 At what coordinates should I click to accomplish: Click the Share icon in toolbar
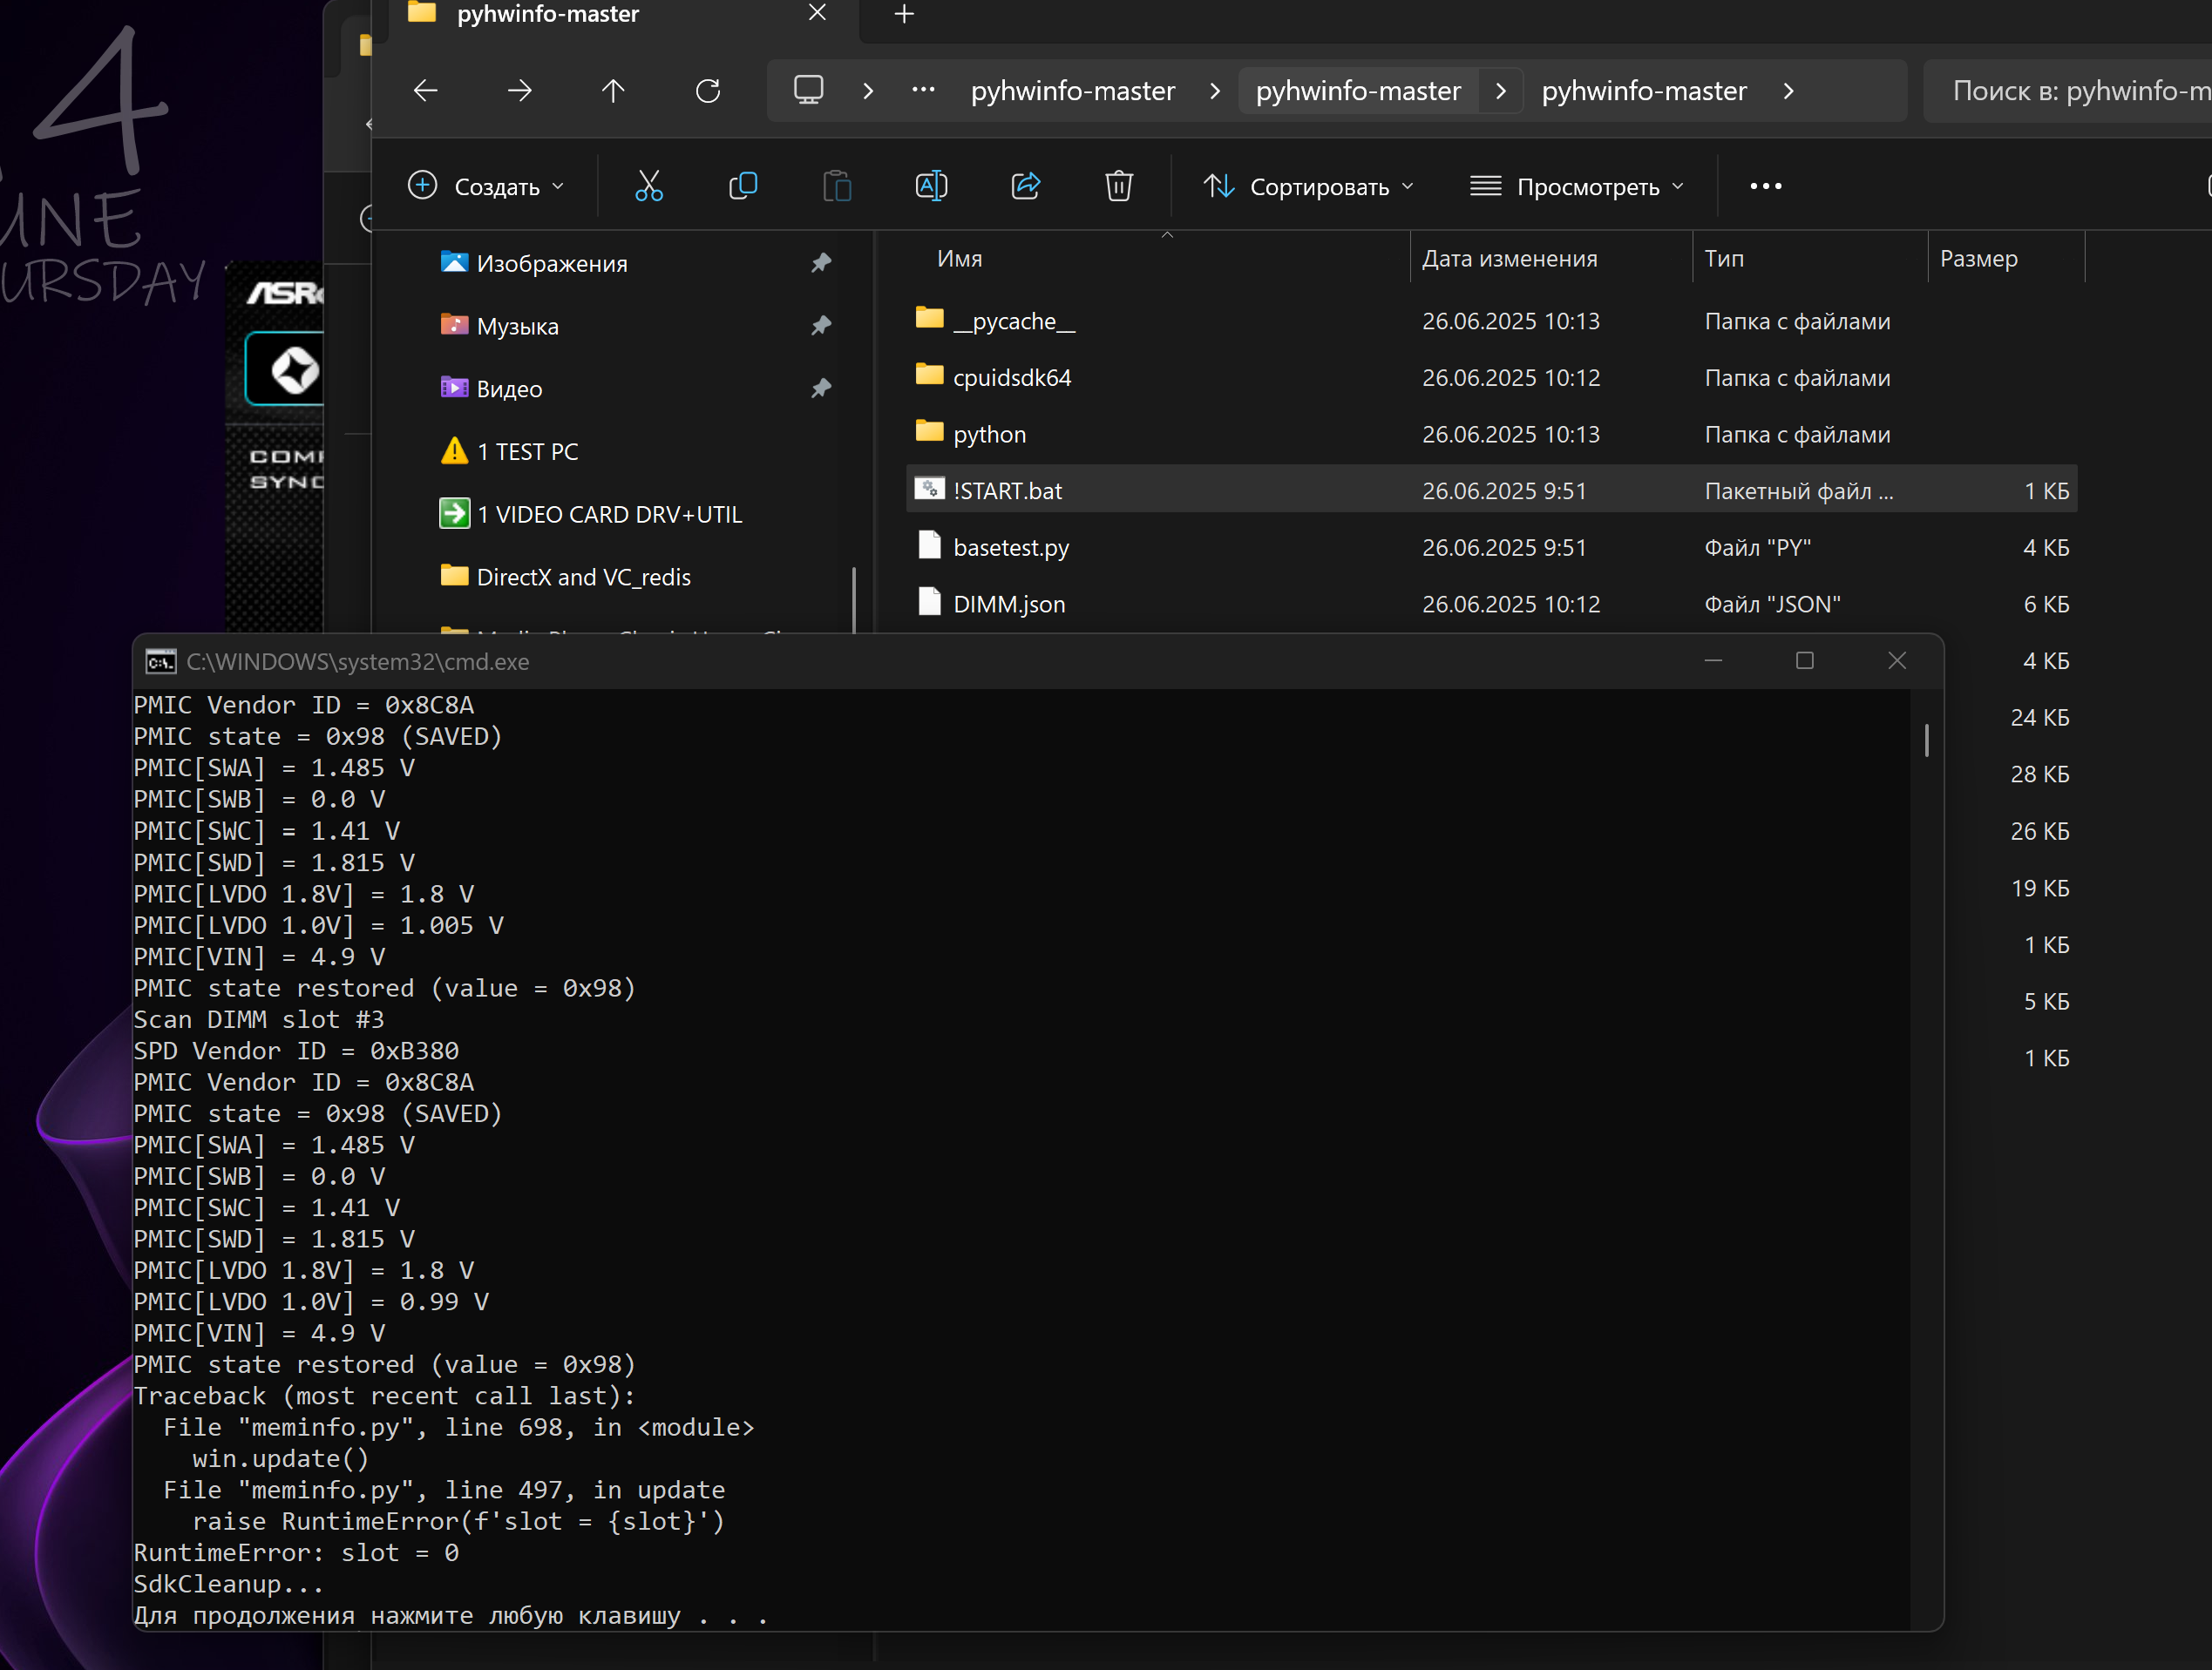coord(1025,186)
